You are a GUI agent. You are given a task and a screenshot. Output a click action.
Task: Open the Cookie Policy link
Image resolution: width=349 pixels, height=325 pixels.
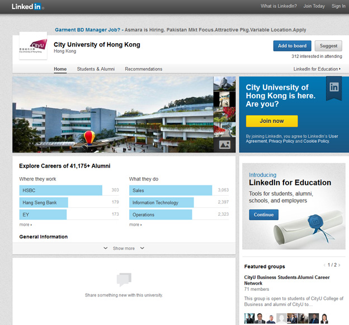316,141
